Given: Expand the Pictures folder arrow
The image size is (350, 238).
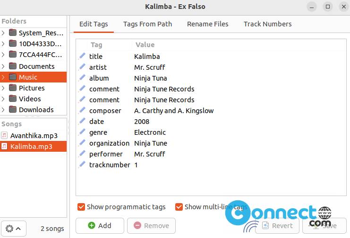Looking at the screenshot, I should [3, 88].
